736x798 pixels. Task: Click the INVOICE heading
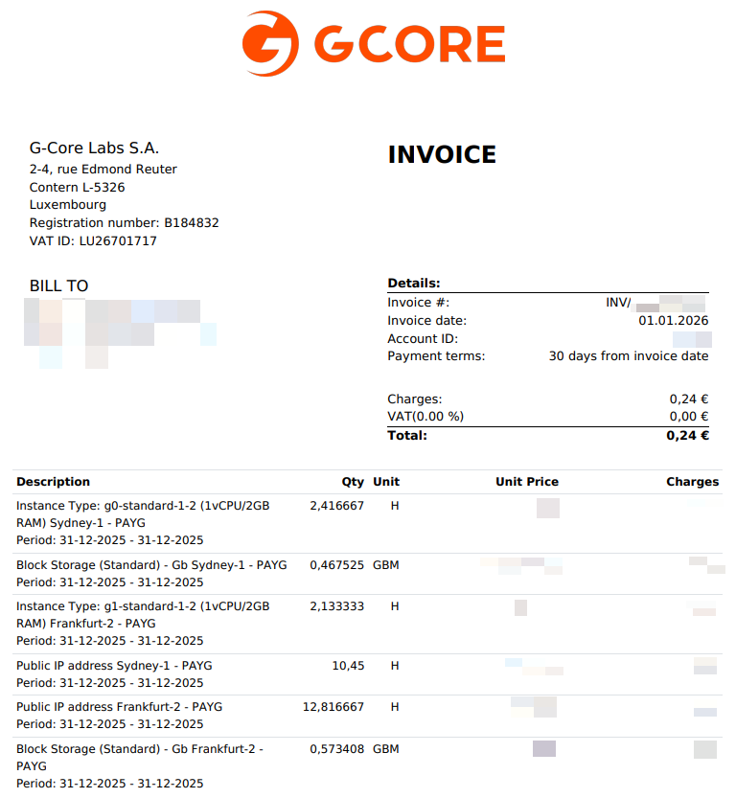pos(442,155)
